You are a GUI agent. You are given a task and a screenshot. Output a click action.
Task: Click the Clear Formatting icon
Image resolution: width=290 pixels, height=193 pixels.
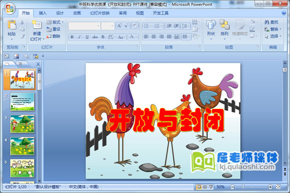point(135,26)
